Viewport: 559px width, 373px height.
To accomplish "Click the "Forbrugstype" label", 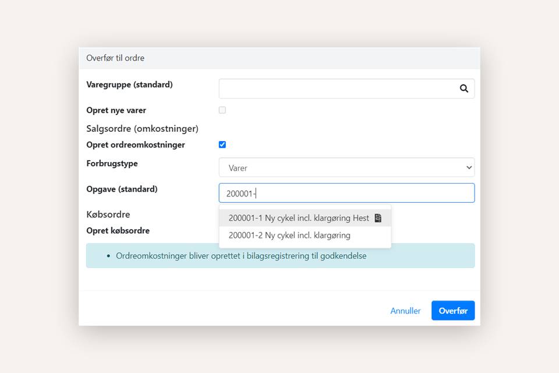I will point(112,164).
